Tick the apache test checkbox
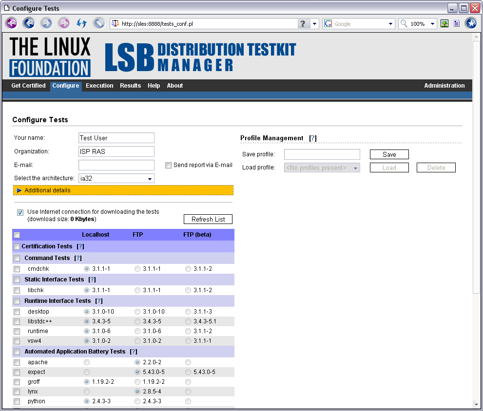The width and height of the screenshot is (483, 411). click(17, 363)
